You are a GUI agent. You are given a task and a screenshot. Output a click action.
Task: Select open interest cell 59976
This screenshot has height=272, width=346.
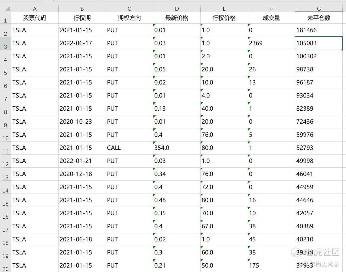(x=319, y=135)
